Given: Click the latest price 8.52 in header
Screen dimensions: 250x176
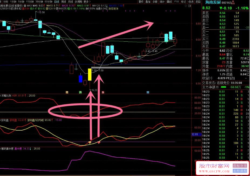Looking at the screenshot, I should pyautogui.click(x=206, y=8).
